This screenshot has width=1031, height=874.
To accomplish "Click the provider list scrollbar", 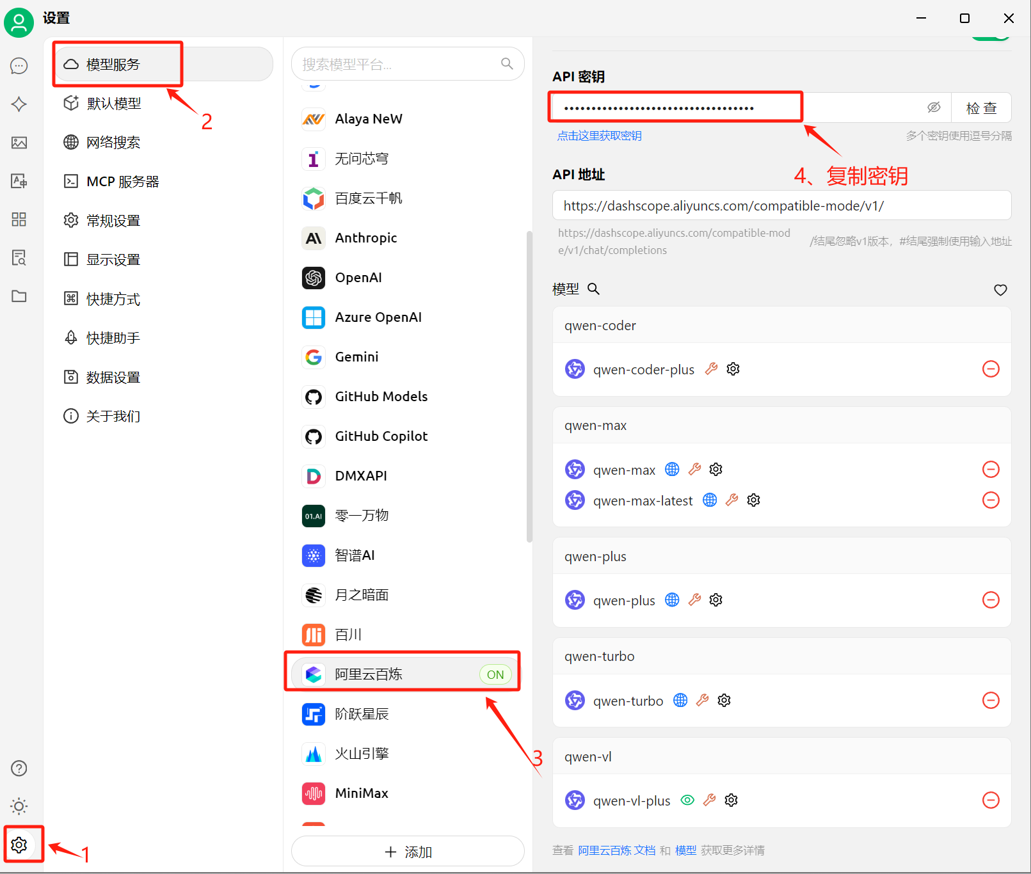I will (529, 386).
